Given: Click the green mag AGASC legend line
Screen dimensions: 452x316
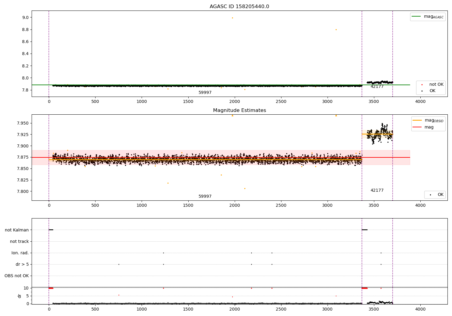Looking at the screenshot, I should [416, 17].
